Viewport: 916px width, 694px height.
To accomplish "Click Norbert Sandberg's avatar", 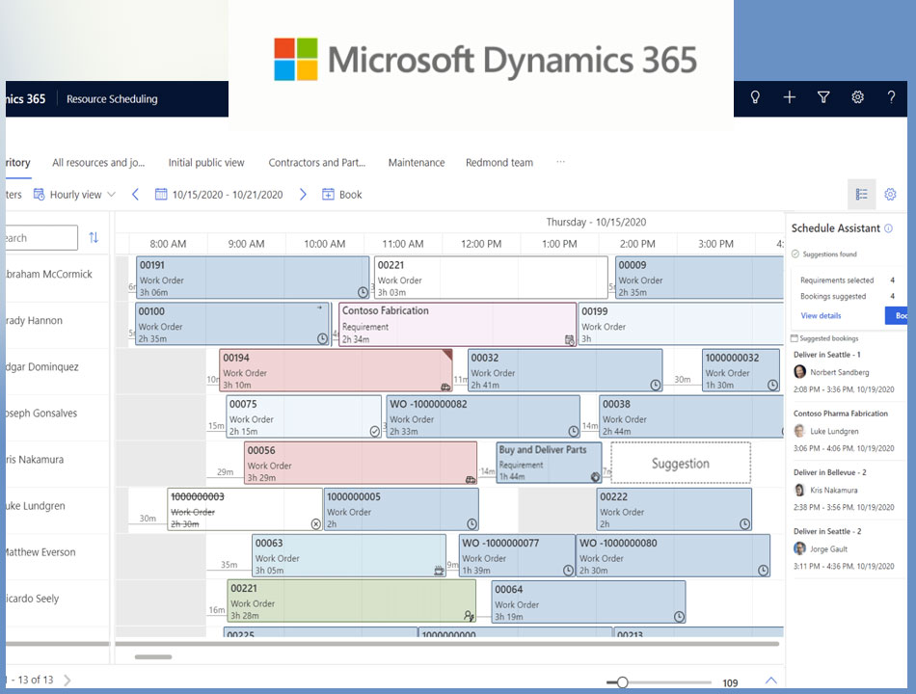I will coord(799,371).
